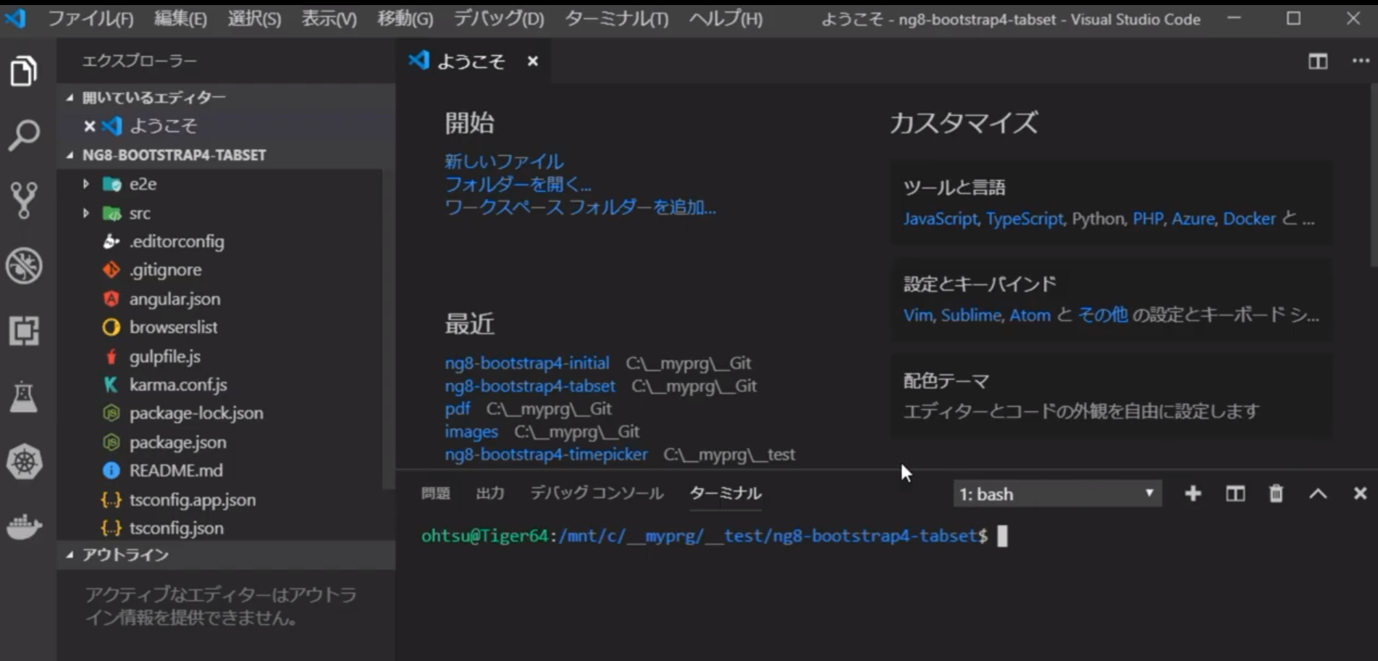Close the ようこそ editor tab
Viewport: 1378px width, 661px height.
[x=533, y=62]
